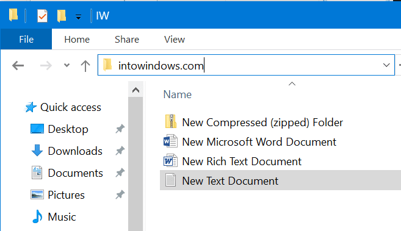The height and width of the screenshot is (231, 401).
Task: Click the Properties checkmark icon in the quick access toolbar
Action: [42, 16]
